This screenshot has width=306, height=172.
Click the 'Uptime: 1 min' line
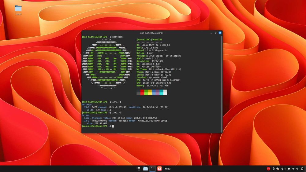coord(145,53)
